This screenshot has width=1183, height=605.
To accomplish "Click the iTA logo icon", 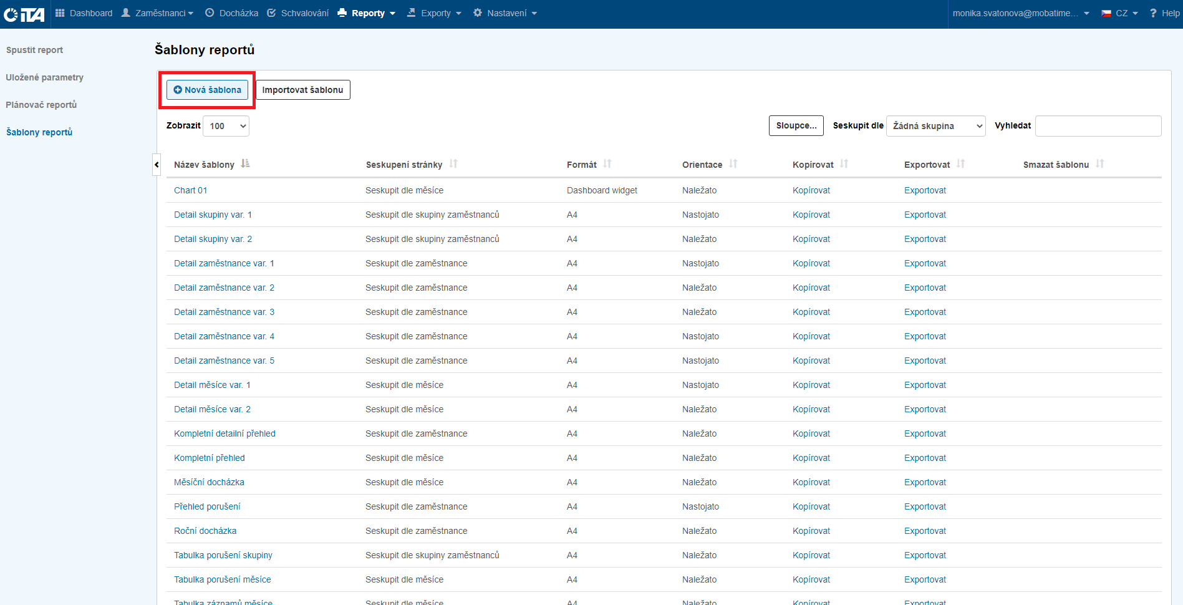I will click(24, 14).
